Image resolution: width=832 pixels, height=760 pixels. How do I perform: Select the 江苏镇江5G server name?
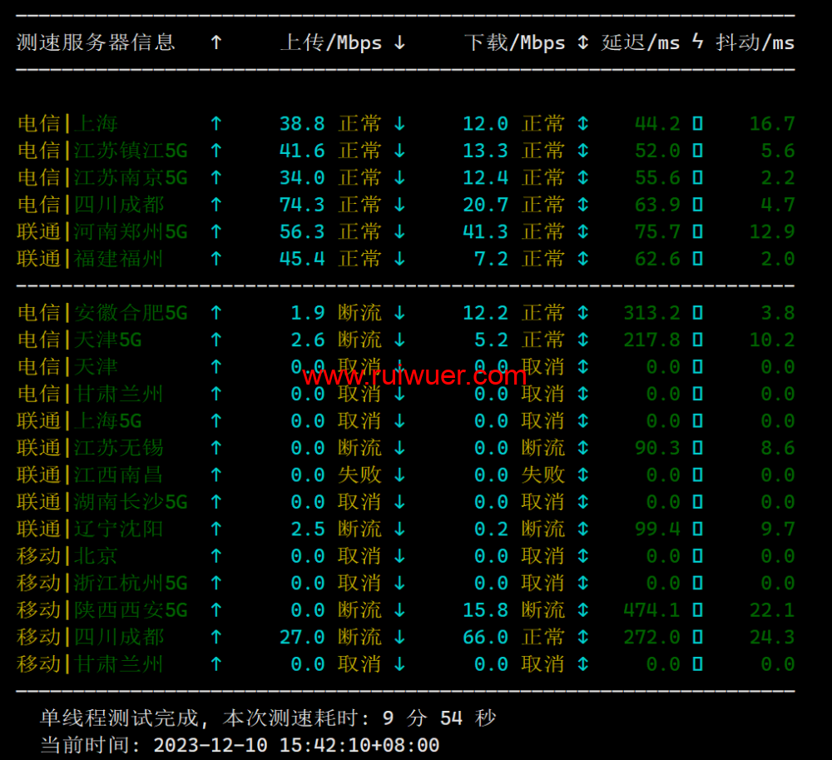click(131, 151)
